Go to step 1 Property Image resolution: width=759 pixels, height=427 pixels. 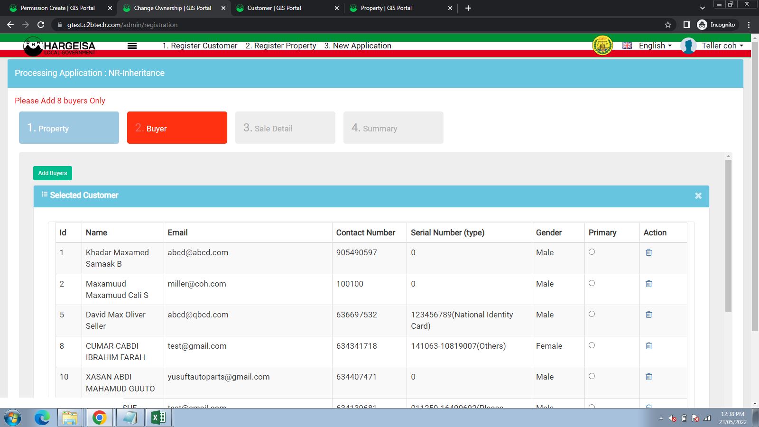69,128
